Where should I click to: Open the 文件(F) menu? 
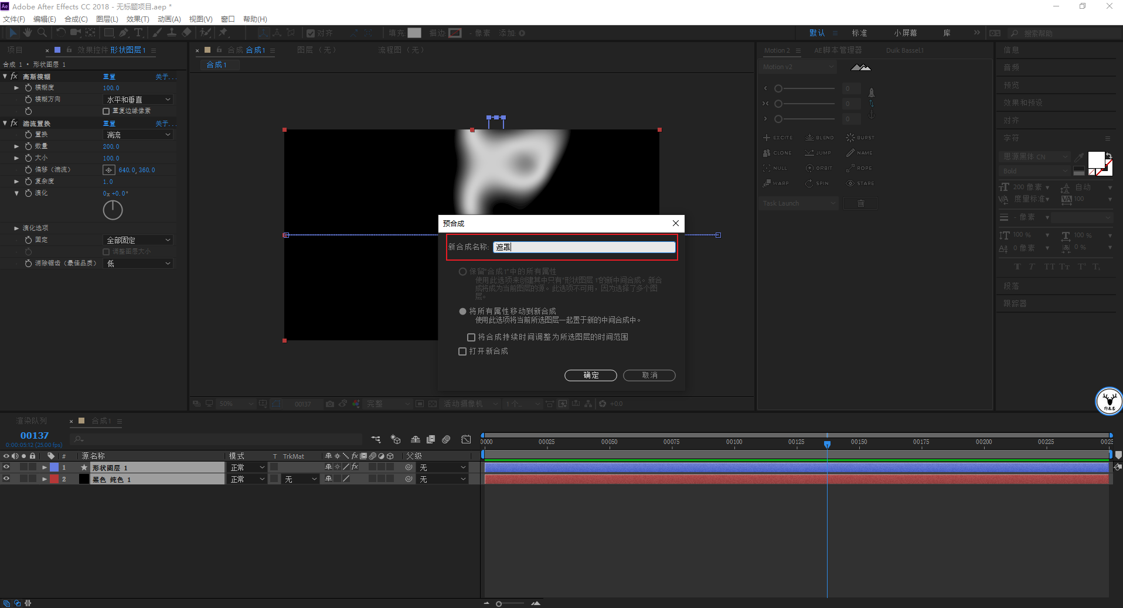tap(14, 19)
